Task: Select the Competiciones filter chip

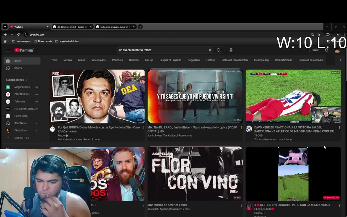Action: point(283,60)
